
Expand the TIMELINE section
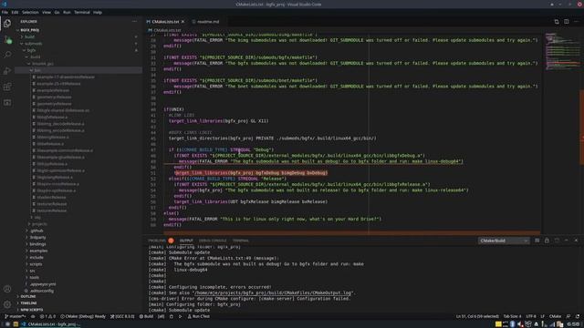click(78, 303)
